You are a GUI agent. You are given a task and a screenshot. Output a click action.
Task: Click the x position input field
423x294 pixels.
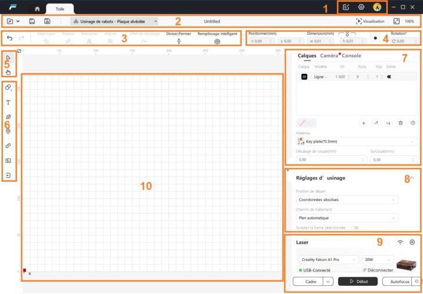coord(261,41)
